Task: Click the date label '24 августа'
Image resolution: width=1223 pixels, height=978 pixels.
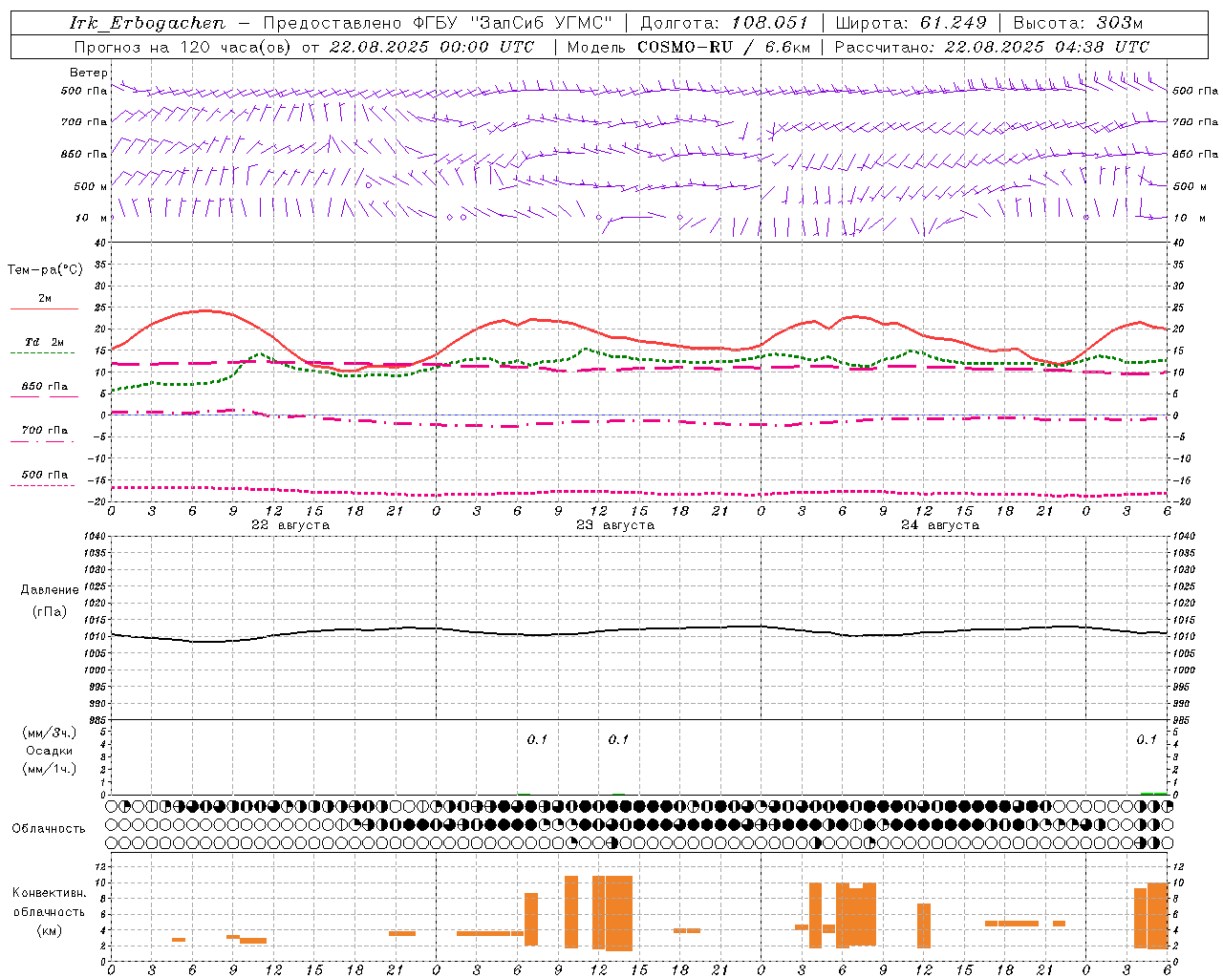Action: [940, 525]
